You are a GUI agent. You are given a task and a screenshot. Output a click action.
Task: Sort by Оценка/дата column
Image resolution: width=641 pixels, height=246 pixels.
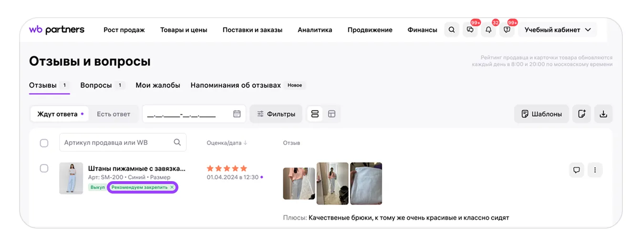click(x=227, y=143)
